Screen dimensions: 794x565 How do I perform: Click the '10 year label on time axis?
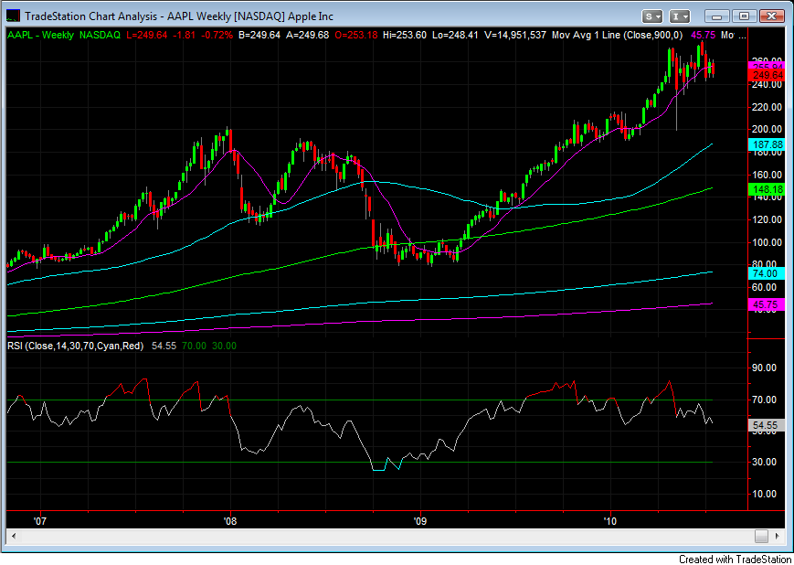610,521
